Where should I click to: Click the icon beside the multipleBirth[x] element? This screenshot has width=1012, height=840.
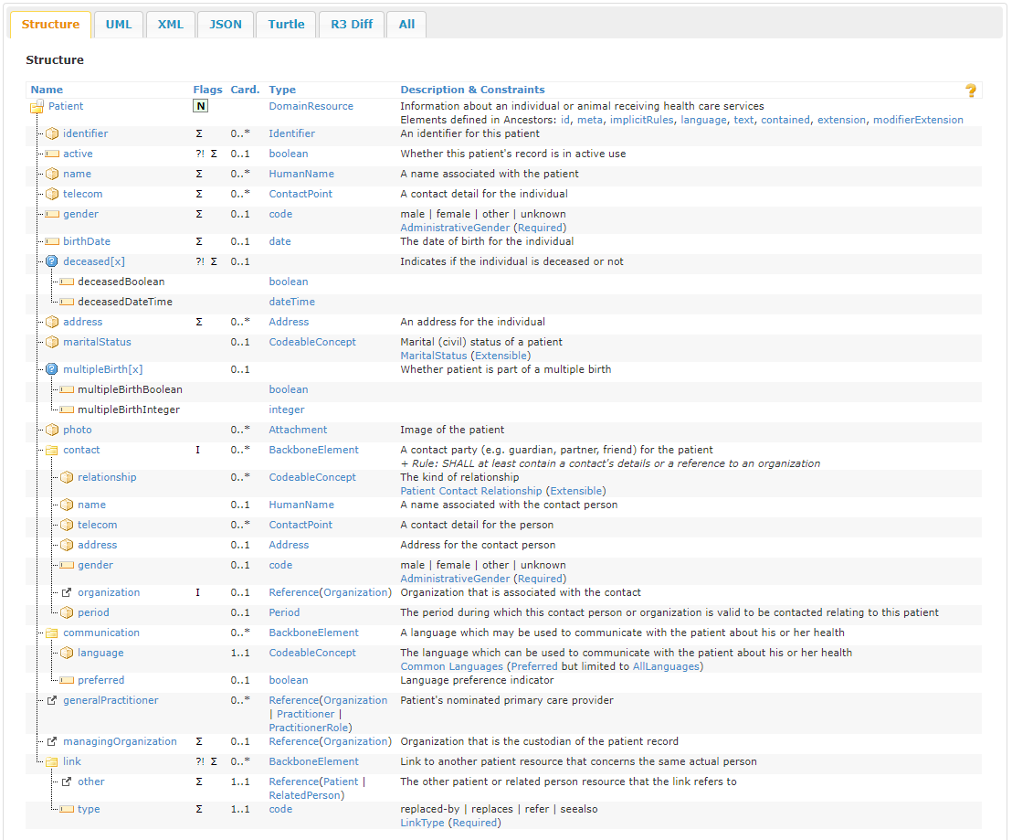52,369
